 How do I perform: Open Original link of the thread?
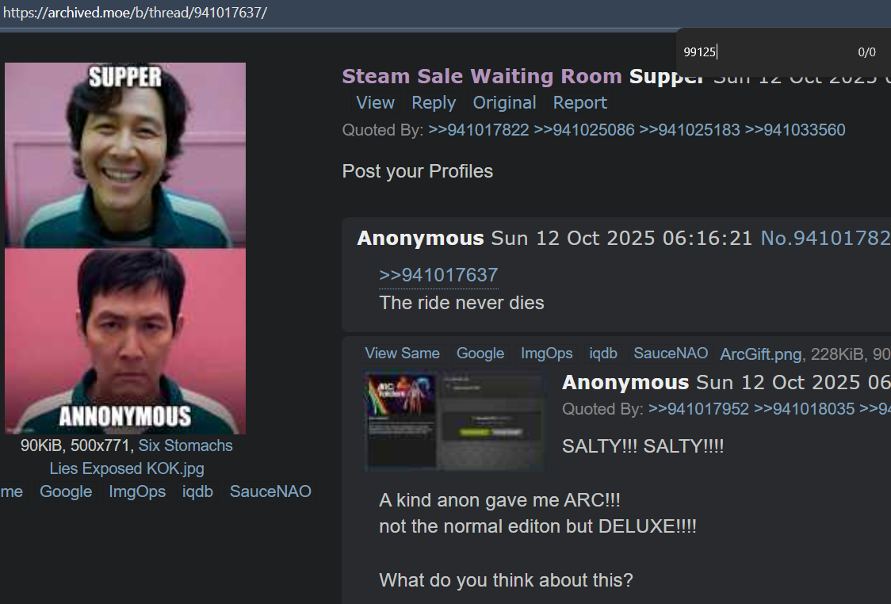[505, 103]
